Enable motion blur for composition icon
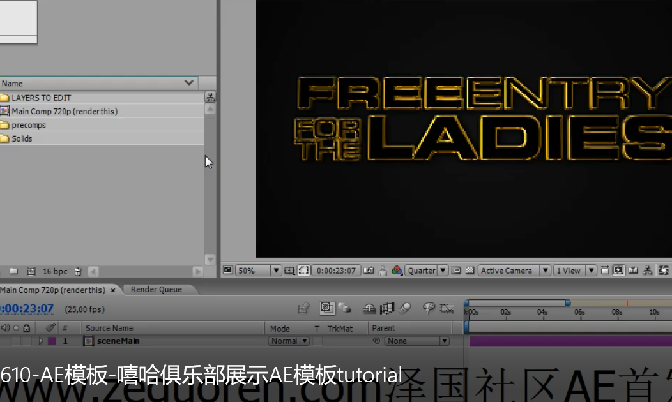The width and height of the screenshot is (672, 402). point(405,308)
